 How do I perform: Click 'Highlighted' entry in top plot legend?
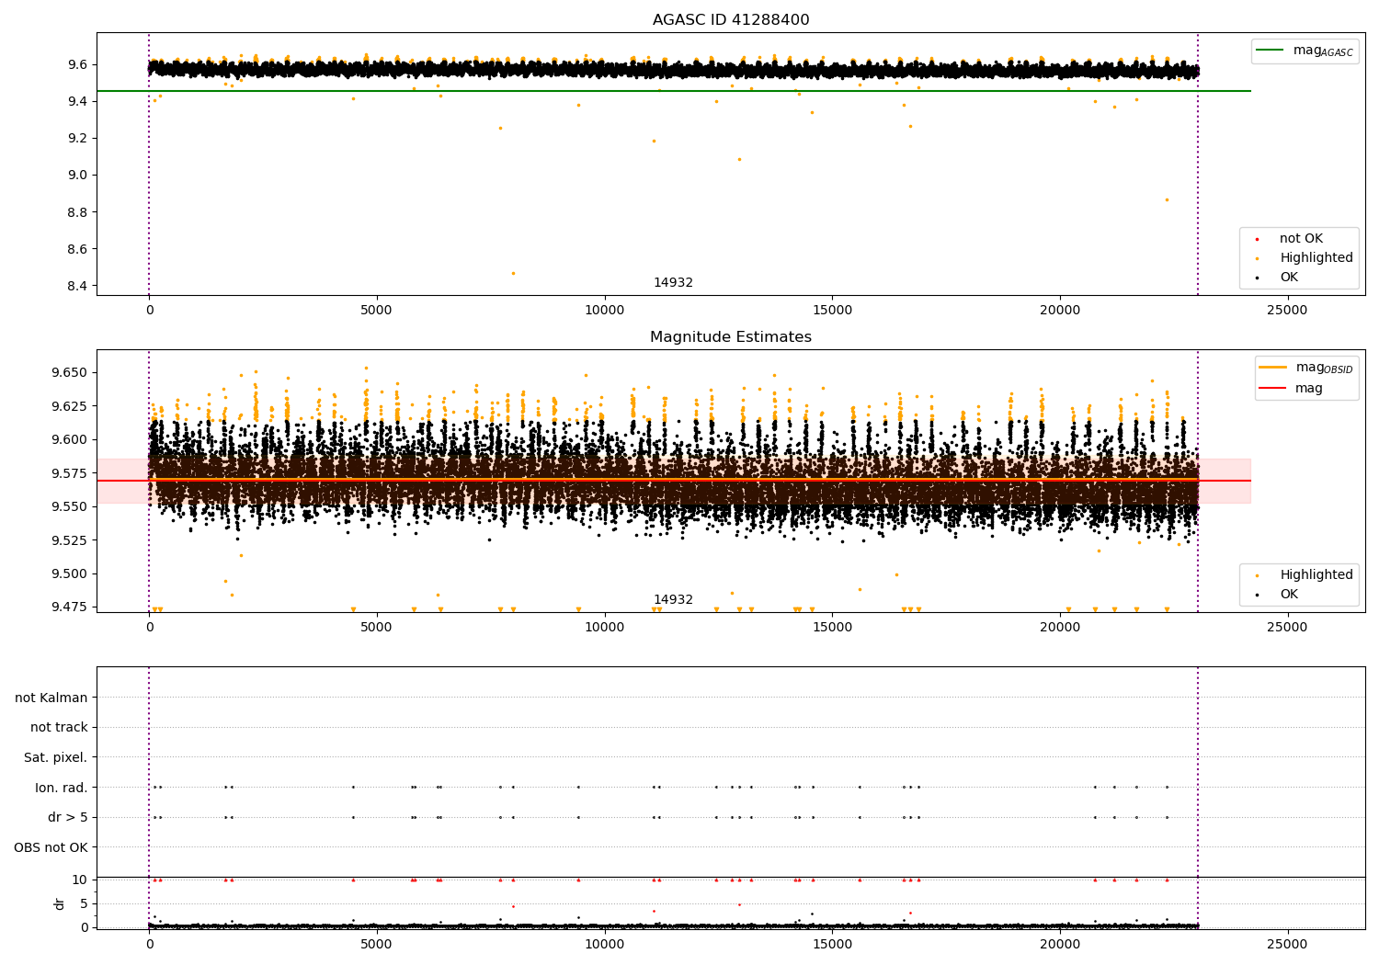point(1316,258)
